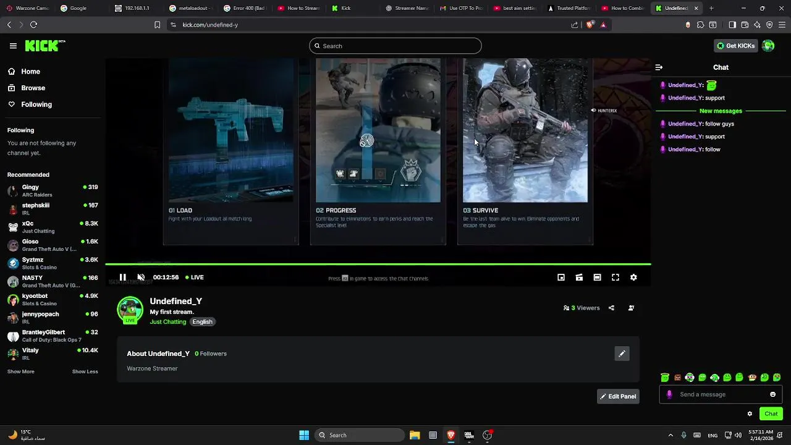Screen dimensions: 791x445
Task: Open the Browse section
Action: (x=33, y=88)
